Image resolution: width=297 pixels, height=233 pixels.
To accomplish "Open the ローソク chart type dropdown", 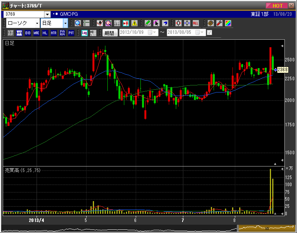I will (x=37, y=23).
